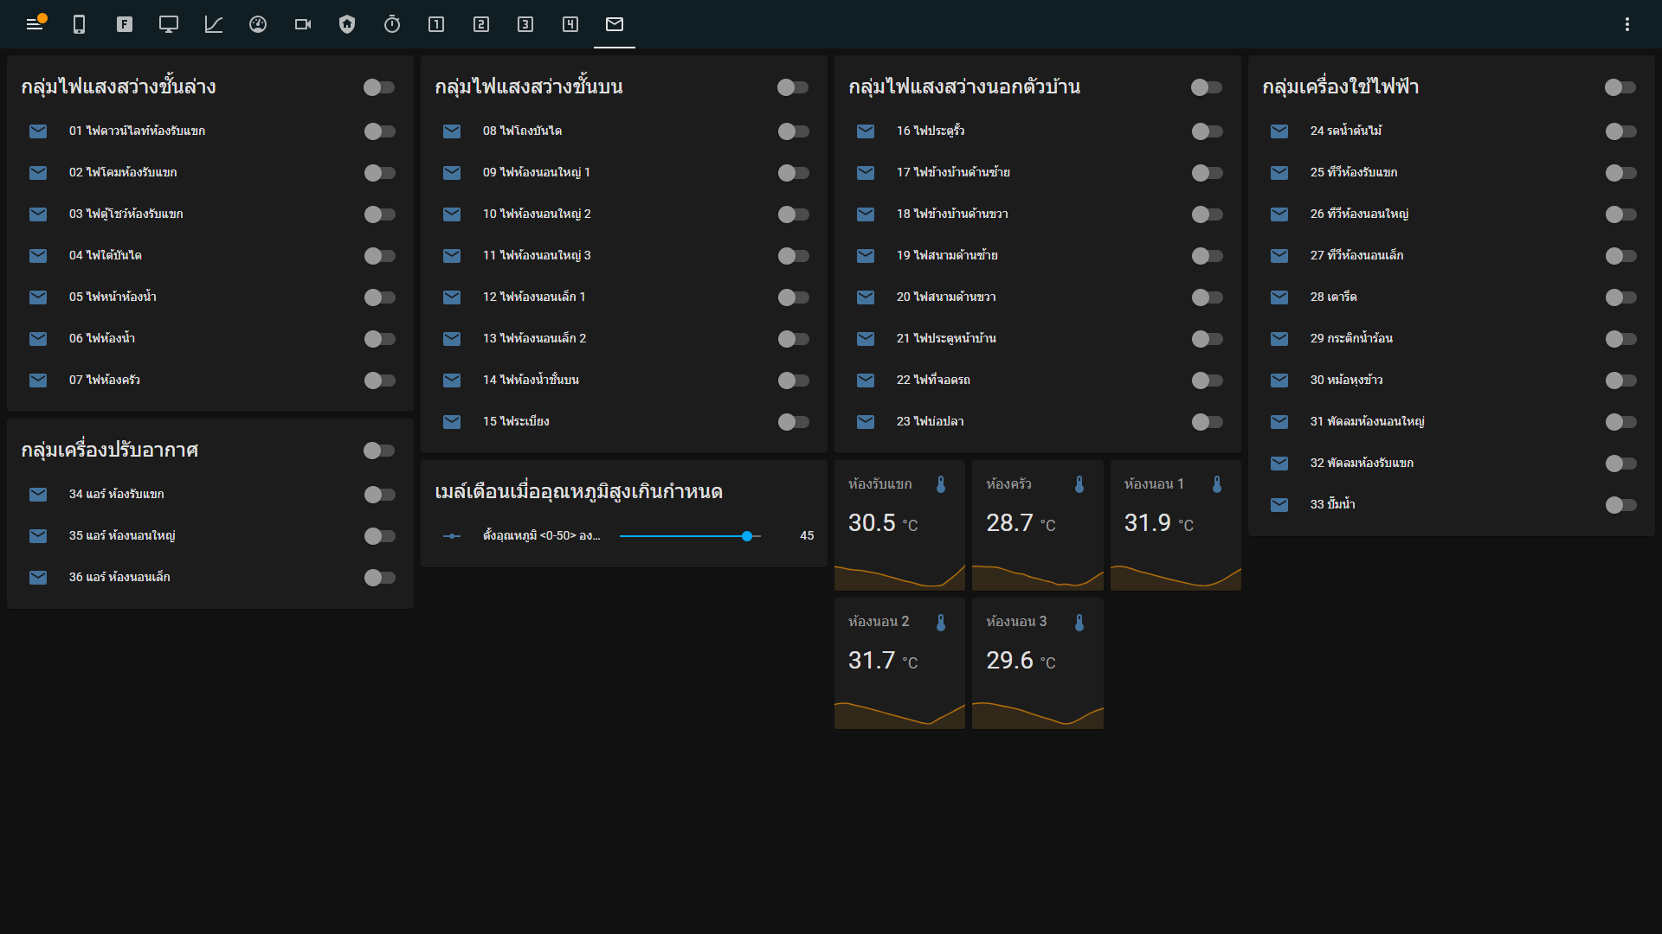Open the ห้องนอน 3 29.6 °C sensor card
Image resolution: width=1662 pixels, height=934 pixels.
pos(1038,663)
